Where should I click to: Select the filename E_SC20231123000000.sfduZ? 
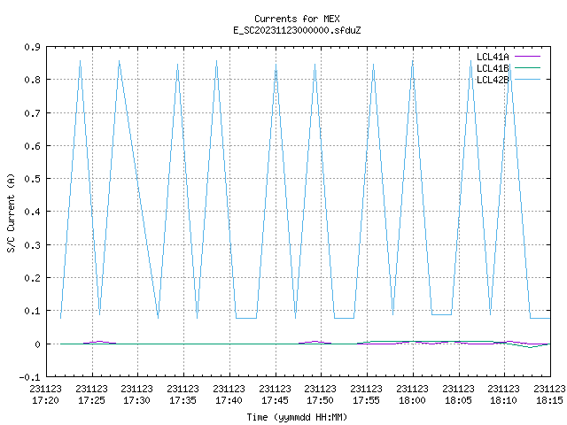(297, 30)
